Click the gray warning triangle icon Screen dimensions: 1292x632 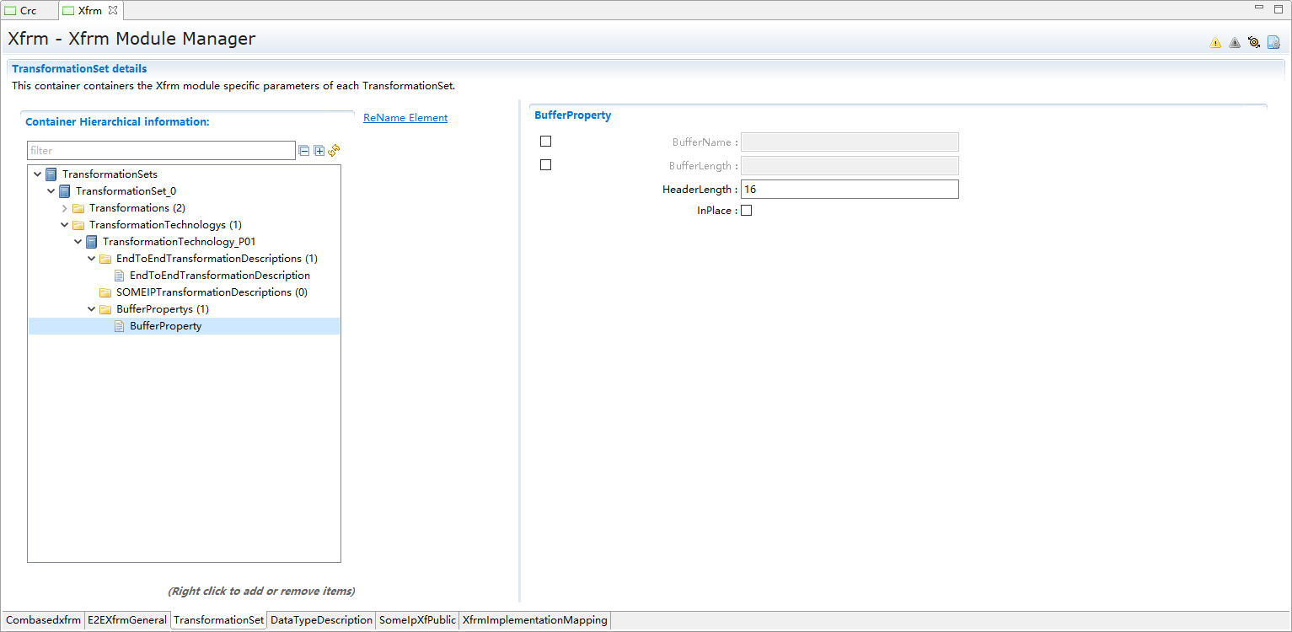point(1235,43)
